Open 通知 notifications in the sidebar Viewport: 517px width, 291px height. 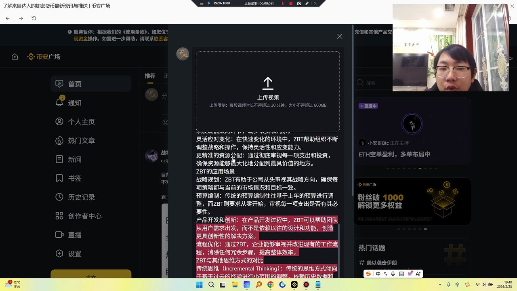tap(91, 103)
